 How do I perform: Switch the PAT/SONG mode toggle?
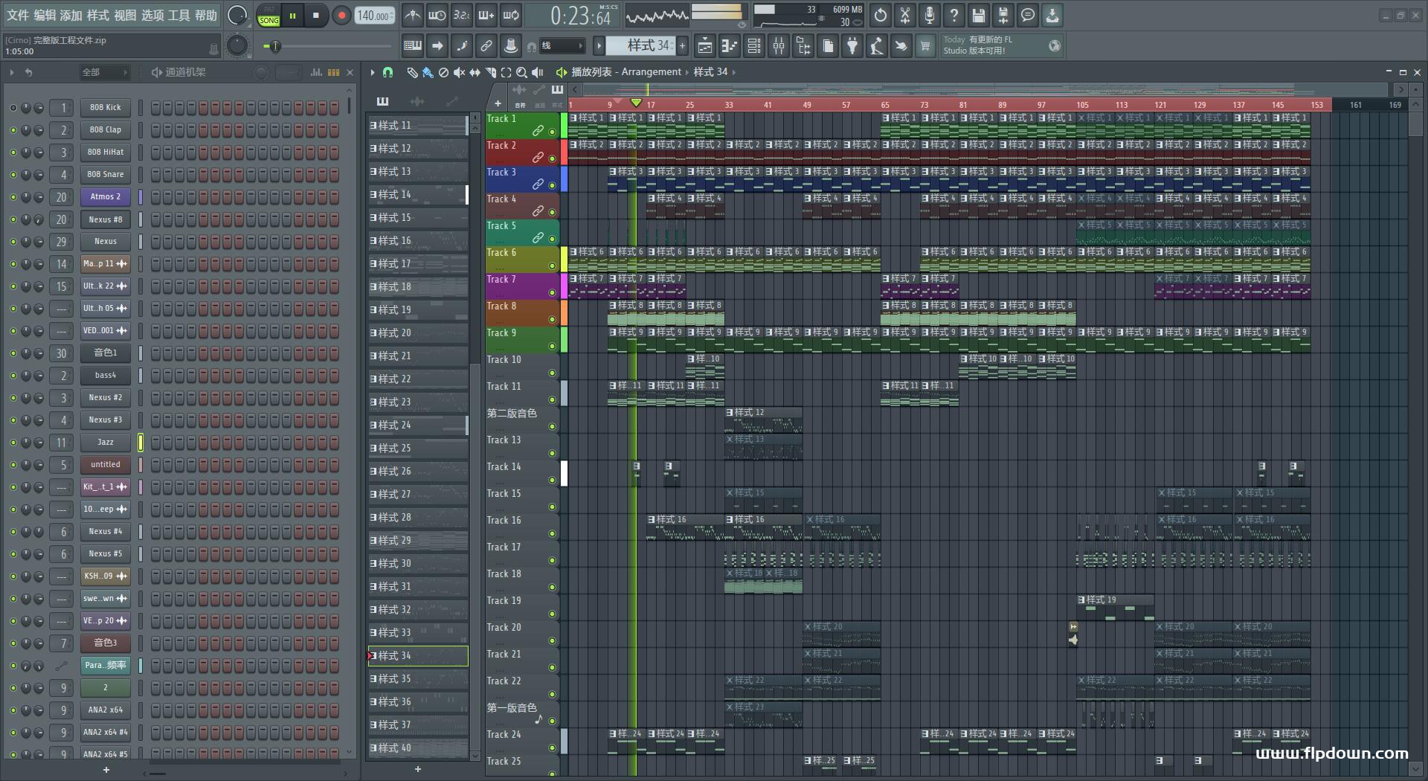(268, 16)
